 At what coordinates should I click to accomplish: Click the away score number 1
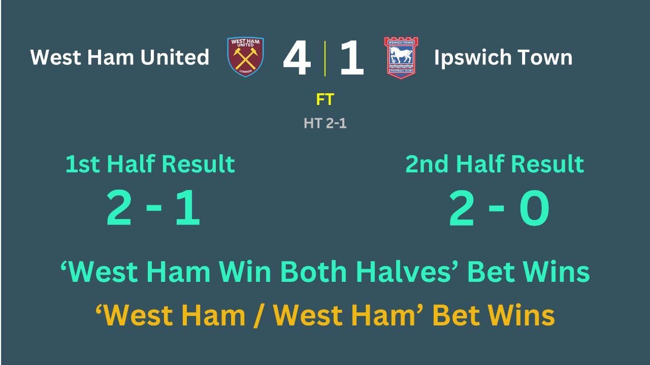352,58
